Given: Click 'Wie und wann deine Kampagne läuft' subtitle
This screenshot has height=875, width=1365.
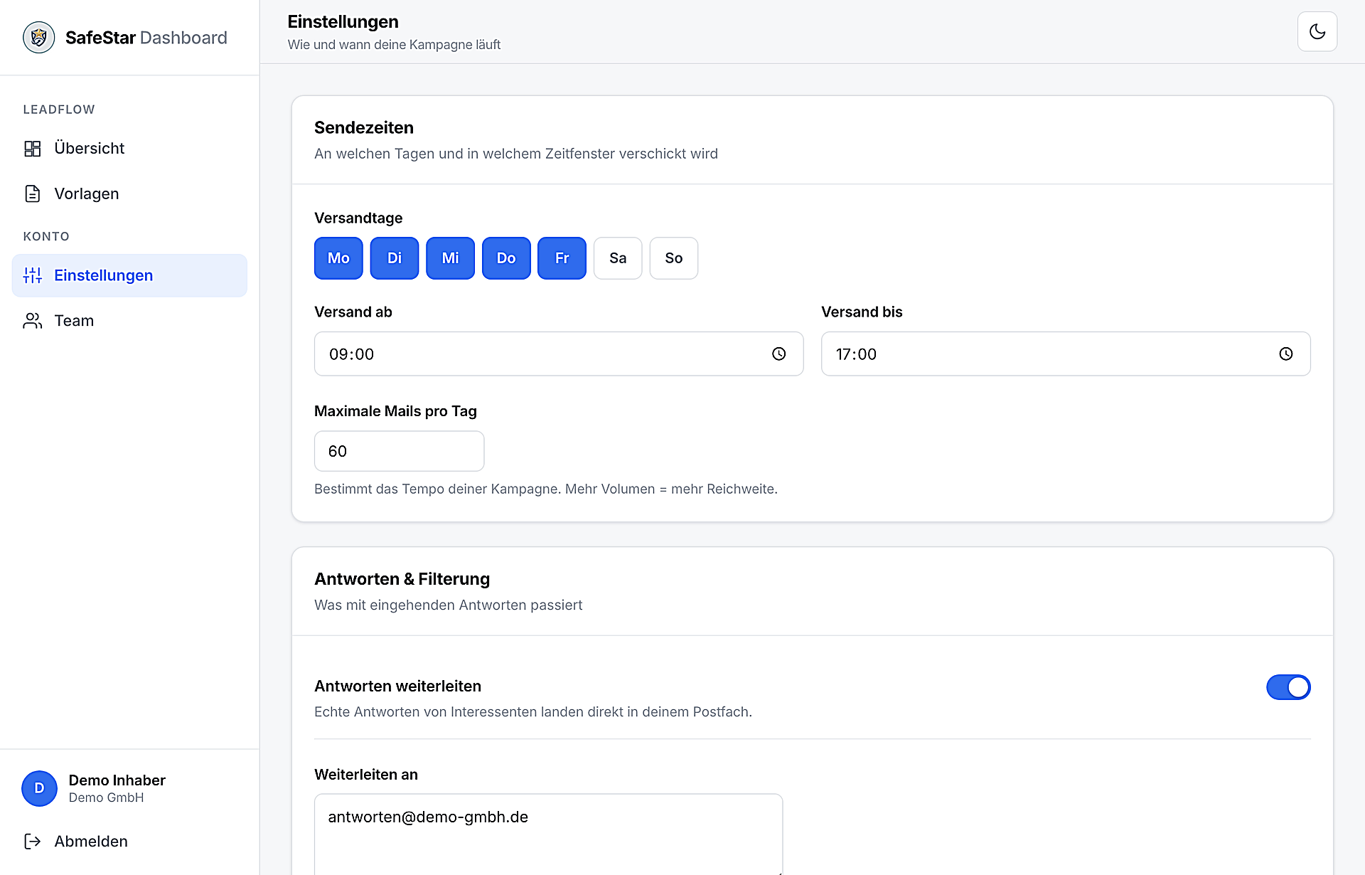Looking at the screenshot, I should (x=395, y=45).
